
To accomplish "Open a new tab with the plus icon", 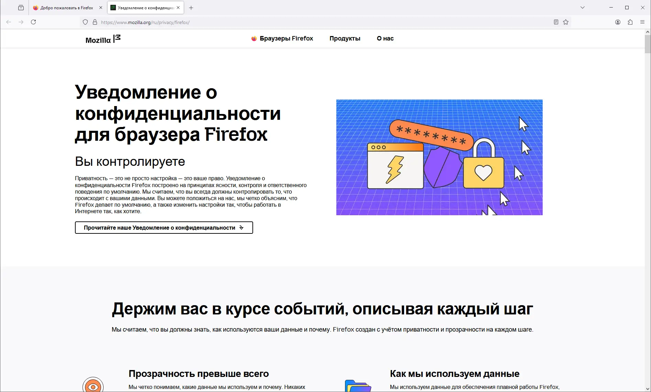I will [x=191, y=8].
